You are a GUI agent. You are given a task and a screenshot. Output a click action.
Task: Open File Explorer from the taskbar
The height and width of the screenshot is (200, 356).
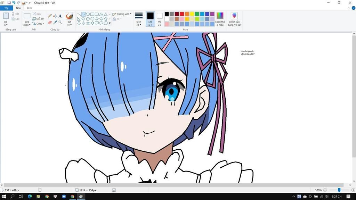coord(38,197)
